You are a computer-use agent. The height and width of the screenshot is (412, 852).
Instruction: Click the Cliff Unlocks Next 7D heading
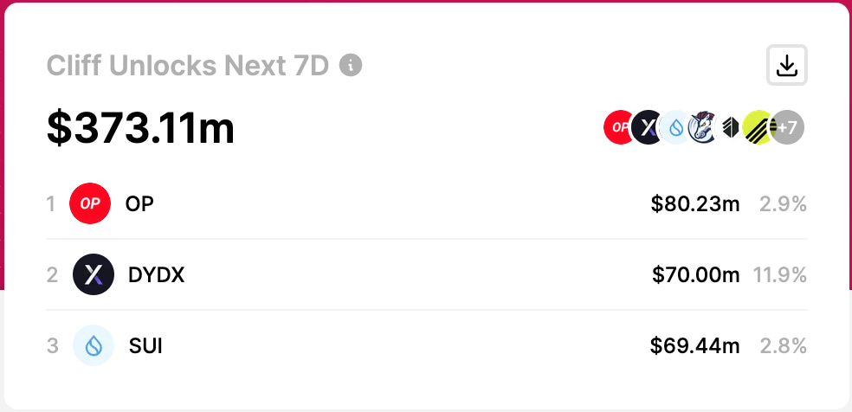pos(188,66)
